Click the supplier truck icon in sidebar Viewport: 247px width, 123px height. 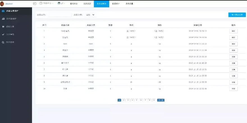click(x=3, y=19)
